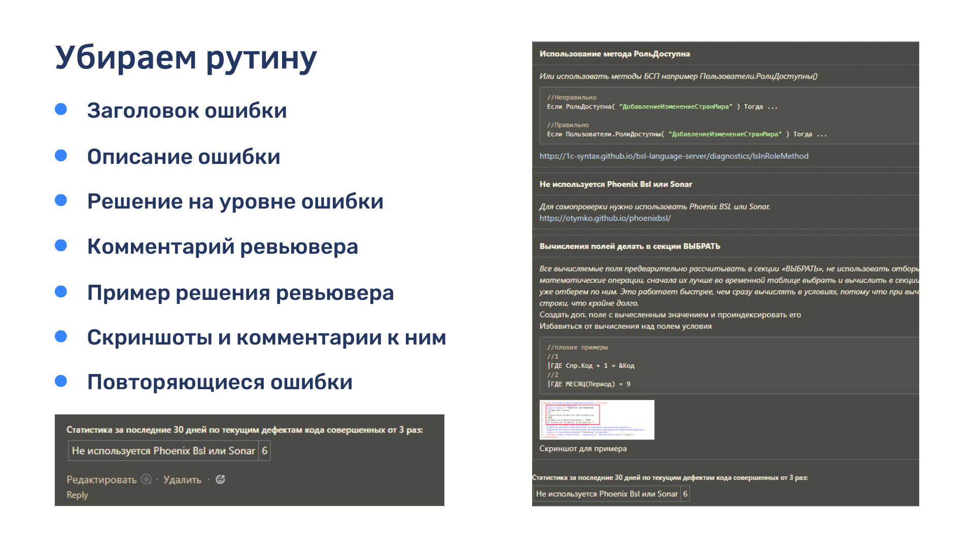Open the otymko.github.io/phoenixbsl link
The width and height of the screenshot is (974, 548).
(x=605, y=218)
